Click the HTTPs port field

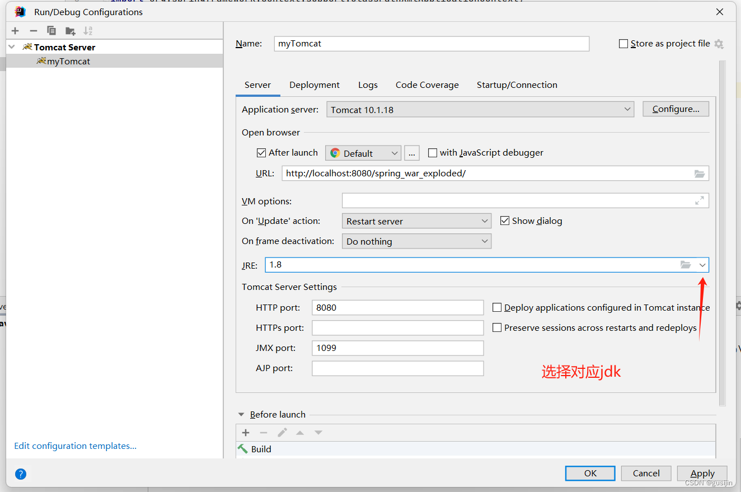tap(398, 327)
